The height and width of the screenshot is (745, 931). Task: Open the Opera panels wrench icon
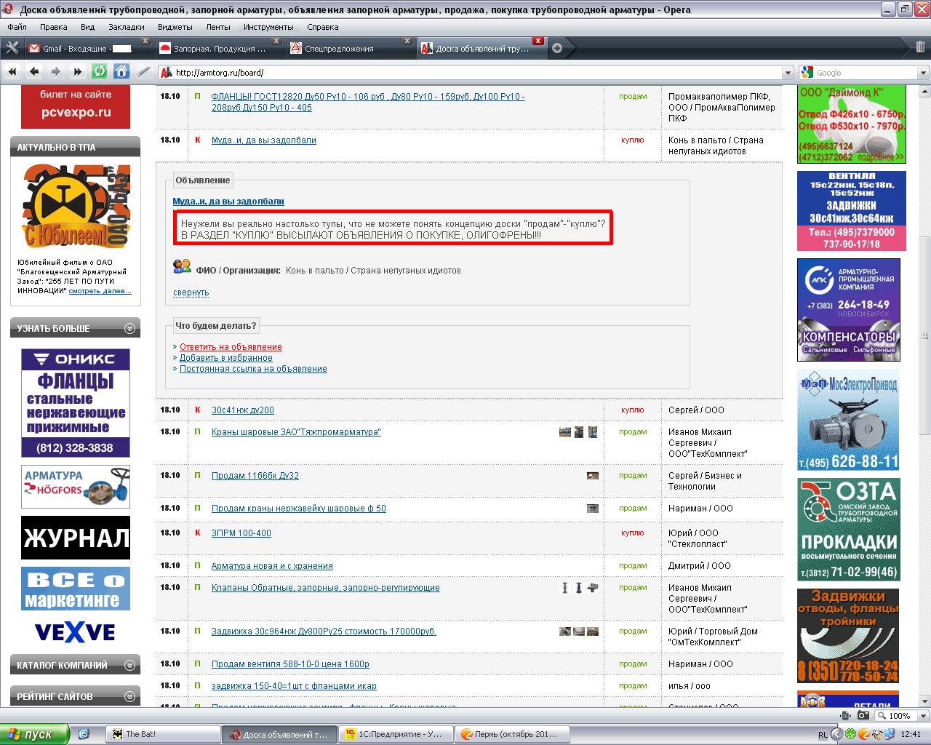coord(12,48)
